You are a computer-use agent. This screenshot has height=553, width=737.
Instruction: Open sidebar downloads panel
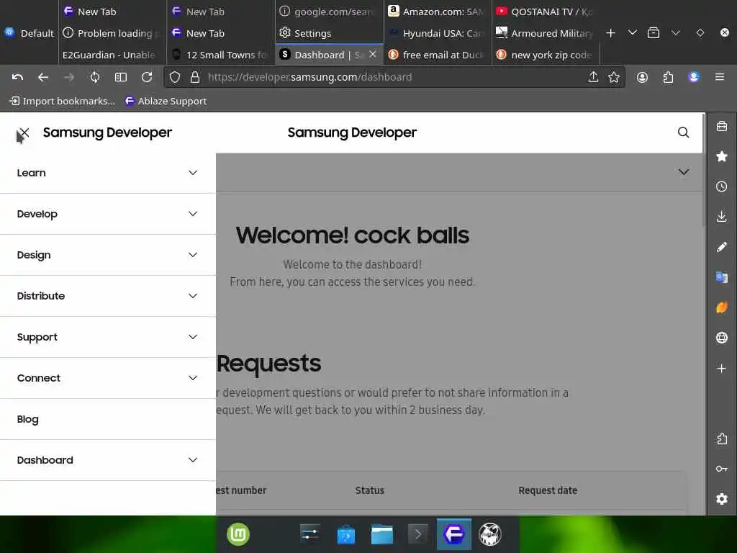coord(722,217)
